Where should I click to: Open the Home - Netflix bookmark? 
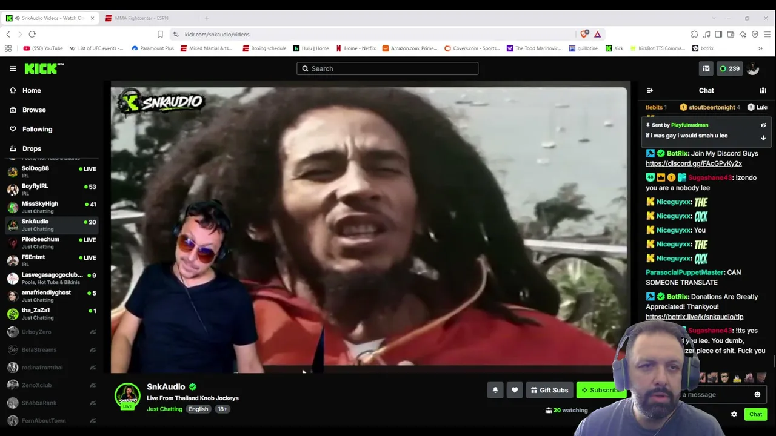[356, 48]
